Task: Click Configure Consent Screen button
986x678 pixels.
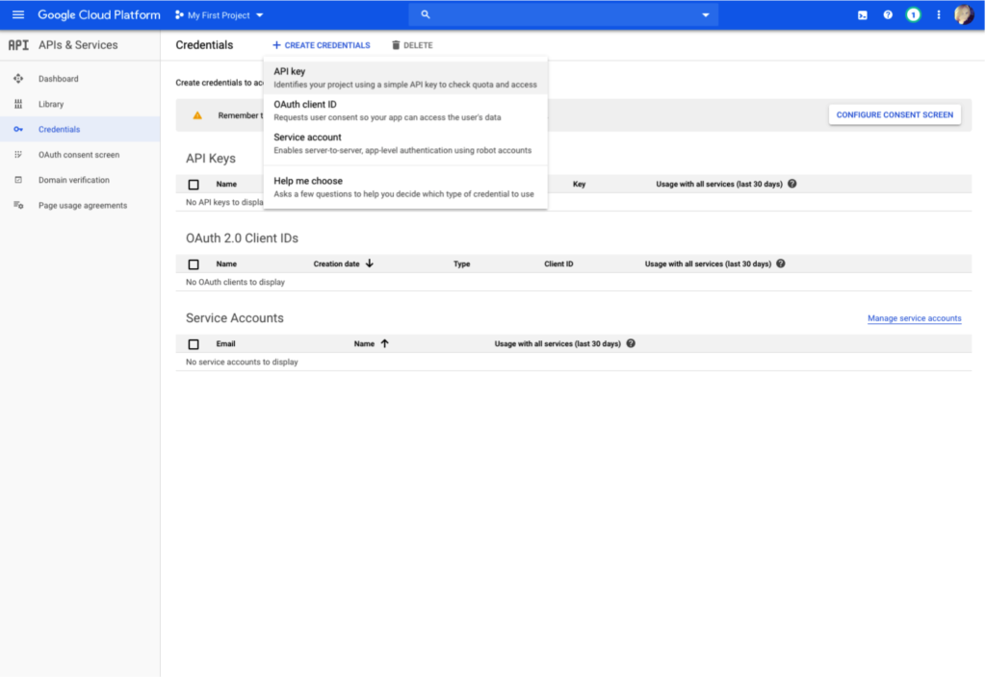Action: (x=895, y=114)
